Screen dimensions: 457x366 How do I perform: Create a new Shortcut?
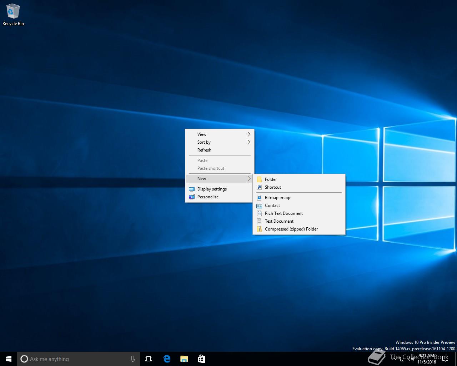299,187
